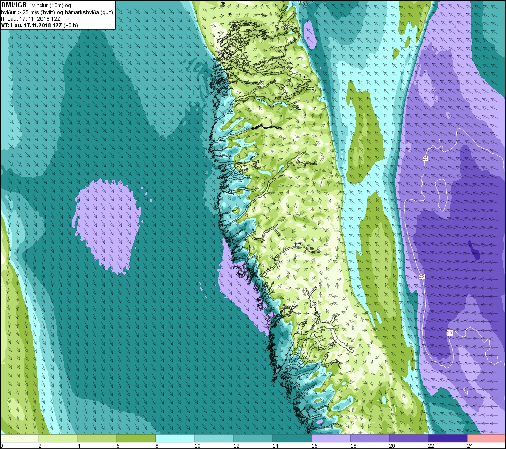Screen dimensions: 506x449
Task: Click the legend scale number '4'
Action: pyautogui.click(x=79, y=446)
